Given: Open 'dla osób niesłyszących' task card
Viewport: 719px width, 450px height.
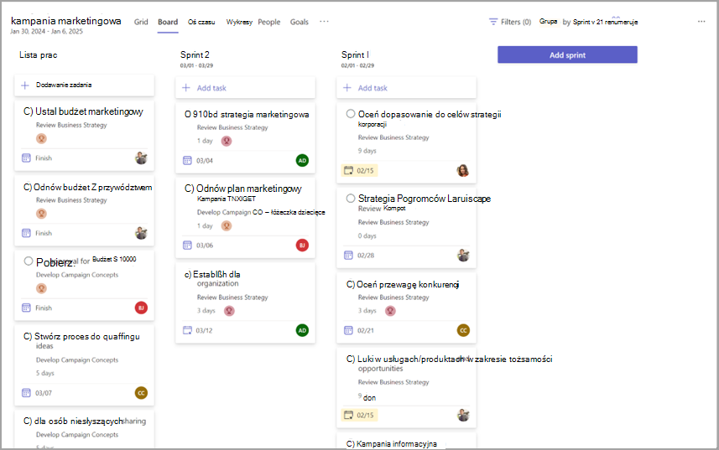Looking at the screenshot, I should [85, 429].
